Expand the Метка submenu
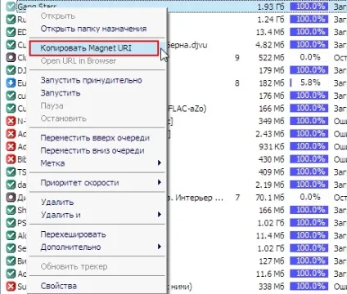The width and height of the screenshot is (347, 294). (x=97, y=163)
